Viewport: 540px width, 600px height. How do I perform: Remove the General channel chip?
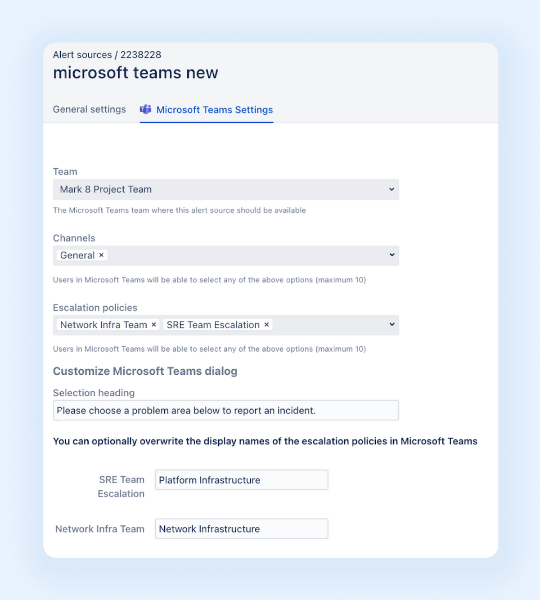point(102,255)
